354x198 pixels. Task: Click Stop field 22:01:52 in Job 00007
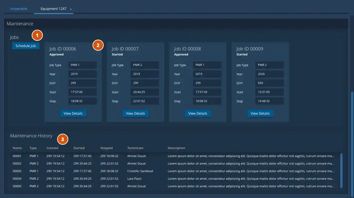pyautogui.click(x=145, y=101)
